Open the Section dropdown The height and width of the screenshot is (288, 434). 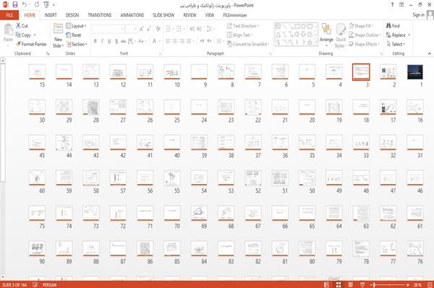[x=77, y=44]
